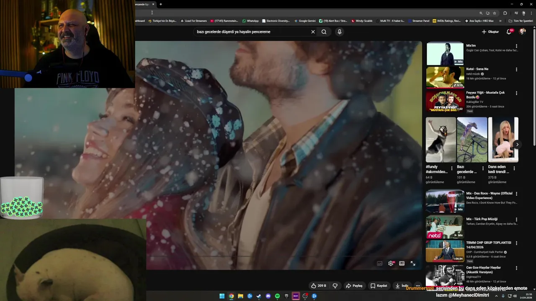Play the Dans eden kedi trendi Short

[x=503, y=140]
